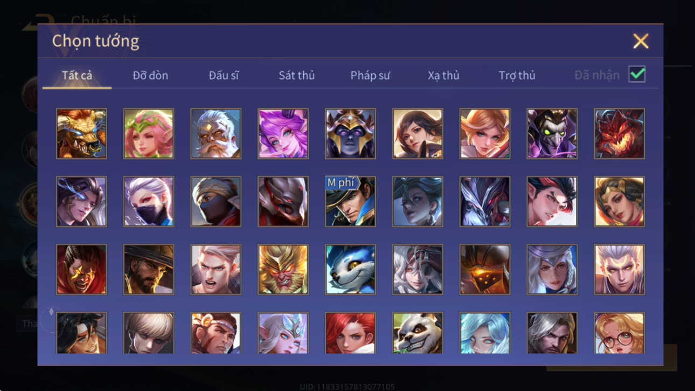695x391 pixels.
Task: Select the "Đấu sĩ" tab
Action: coord(224,76)
